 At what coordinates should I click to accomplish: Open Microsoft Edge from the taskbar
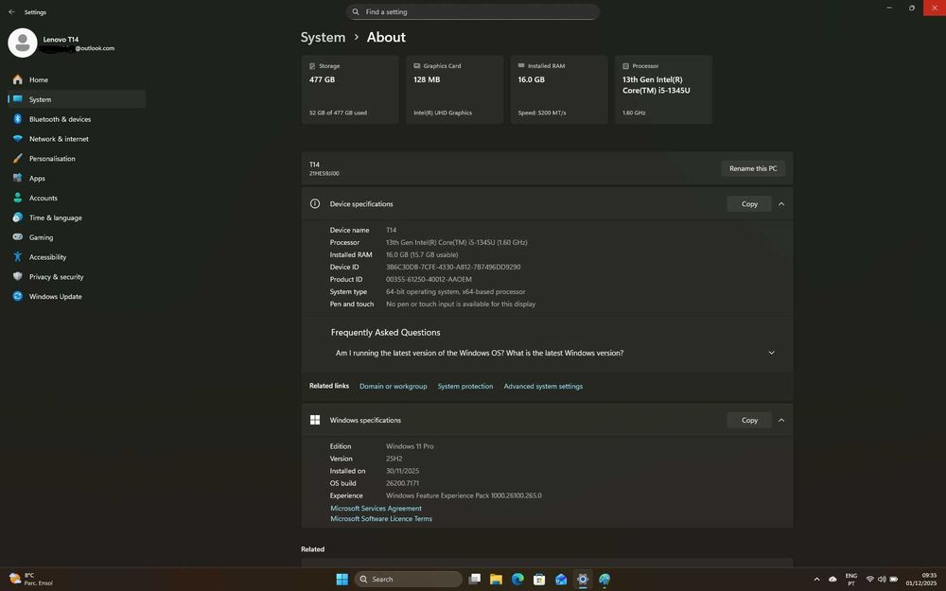pos(517,579)
